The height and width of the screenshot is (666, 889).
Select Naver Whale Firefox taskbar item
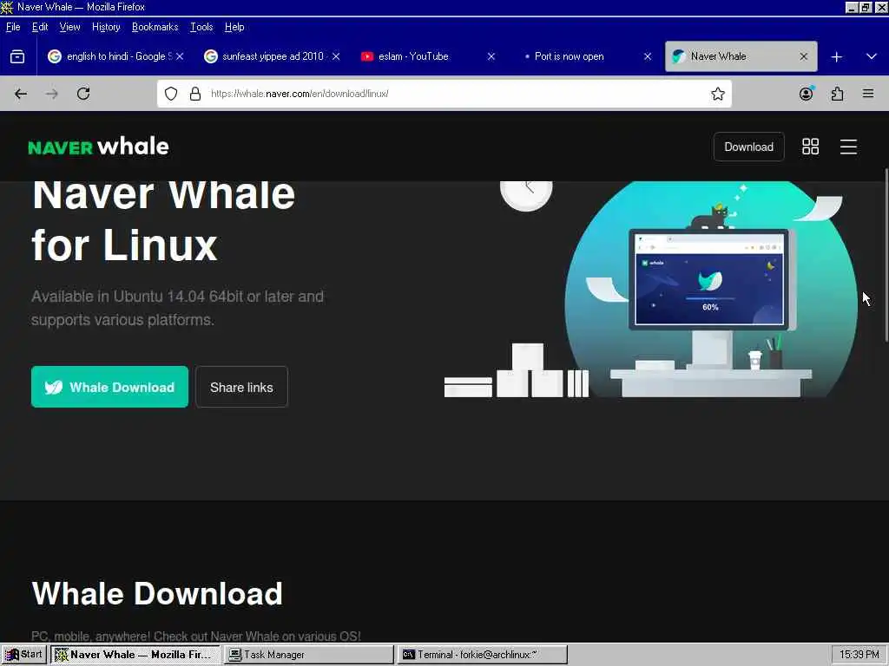[135, 655]
